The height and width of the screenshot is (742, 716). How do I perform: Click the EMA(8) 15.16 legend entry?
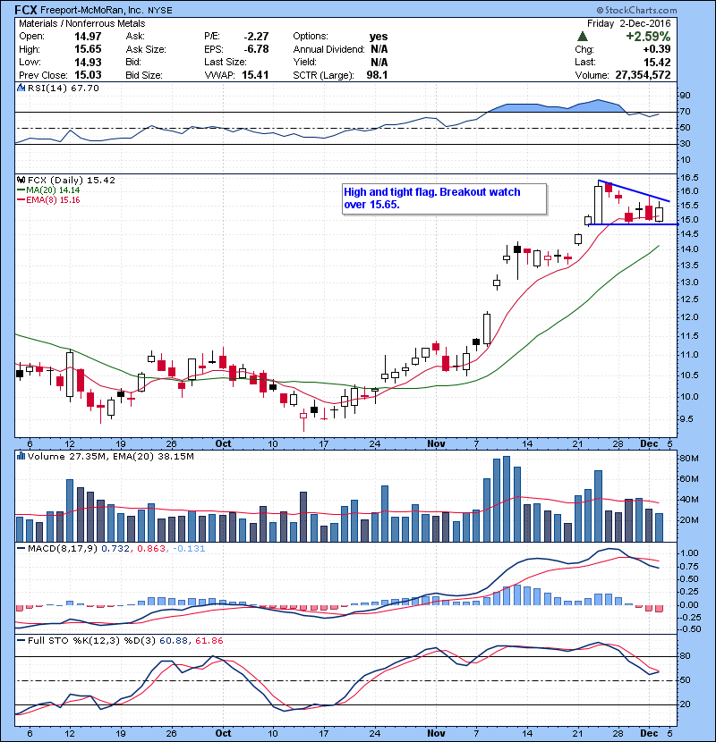point(48,199)
